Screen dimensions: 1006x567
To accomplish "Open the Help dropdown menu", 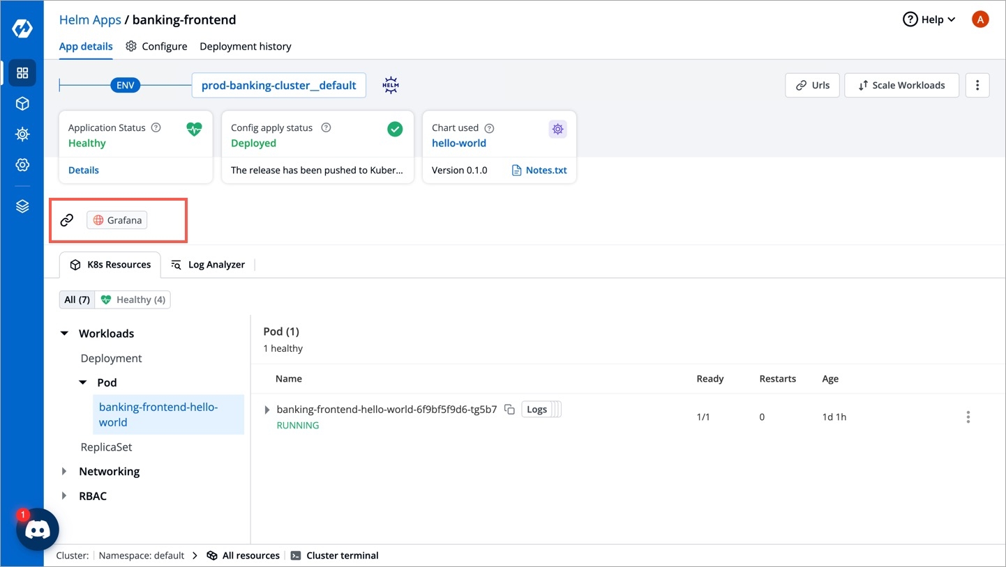I will pos(929,20).
